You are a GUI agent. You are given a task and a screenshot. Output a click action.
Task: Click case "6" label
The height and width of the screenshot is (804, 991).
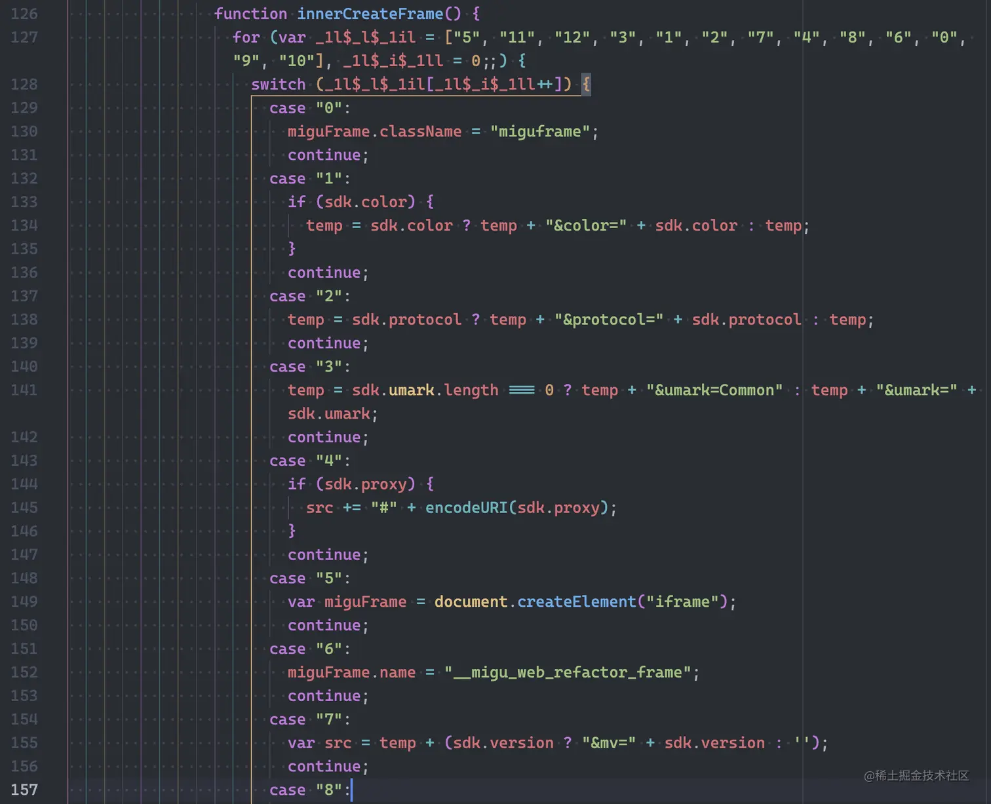pos(309,649)
